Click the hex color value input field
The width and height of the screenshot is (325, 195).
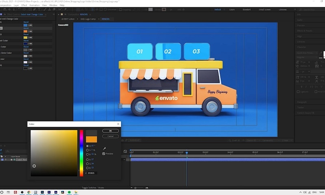pyautogui.click(x=91, y=173)
